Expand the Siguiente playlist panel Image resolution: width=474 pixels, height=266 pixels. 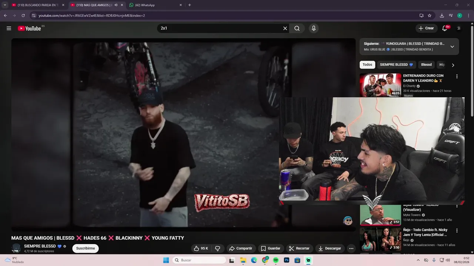452,47
